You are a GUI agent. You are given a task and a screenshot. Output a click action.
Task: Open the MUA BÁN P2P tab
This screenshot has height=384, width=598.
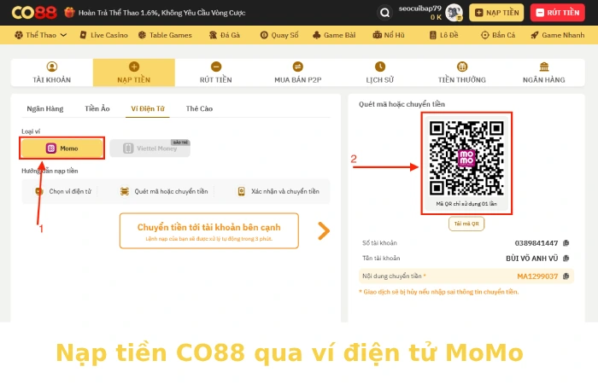(298, 73)
